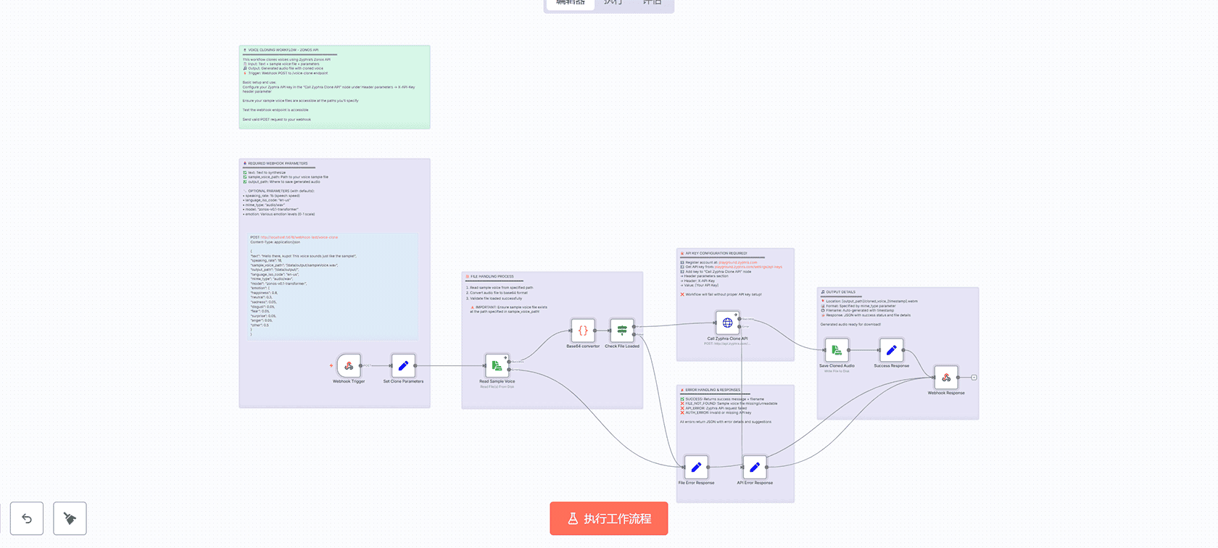Select the Webhook Response node
Screen dimensions: 1218x548
(946, 378)
